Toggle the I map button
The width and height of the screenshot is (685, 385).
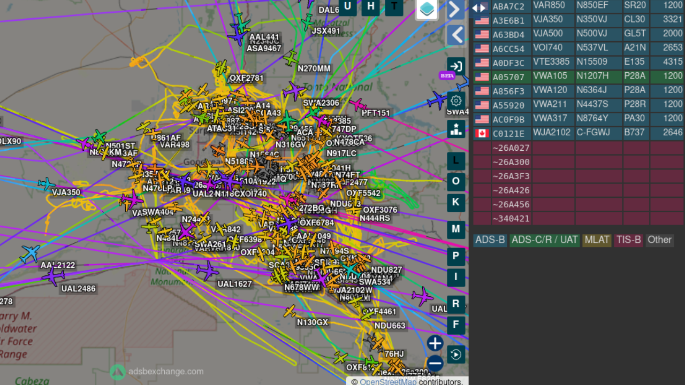pos(456,278)
